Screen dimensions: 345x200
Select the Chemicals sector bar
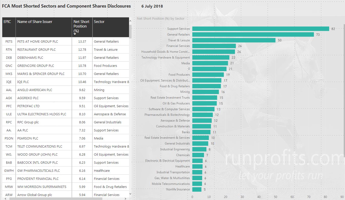click(x=198, y=155)
